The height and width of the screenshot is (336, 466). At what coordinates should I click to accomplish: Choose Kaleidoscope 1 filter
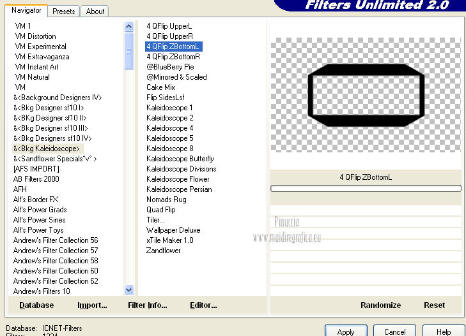(169, 108)
